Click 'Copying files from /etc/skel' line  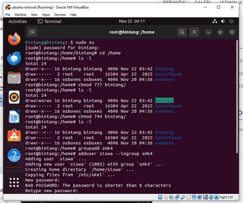(70, 175)
